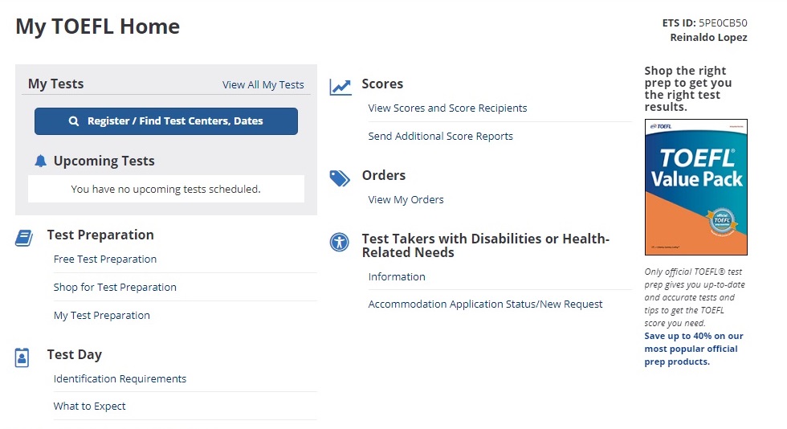Click the Test Preparation book icon

point(23,238)
